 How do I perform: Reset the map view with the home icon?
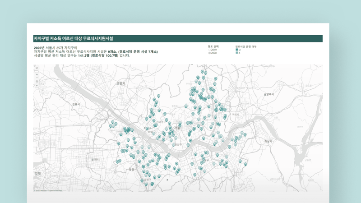click(x=37, y=81)
